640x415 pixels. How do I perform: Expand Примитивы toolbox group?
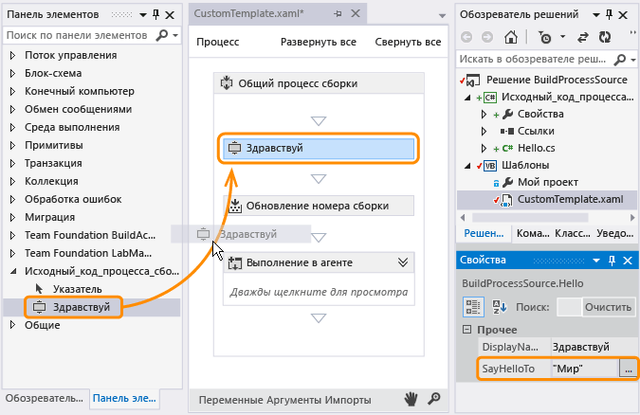click(x=12, y=145)
